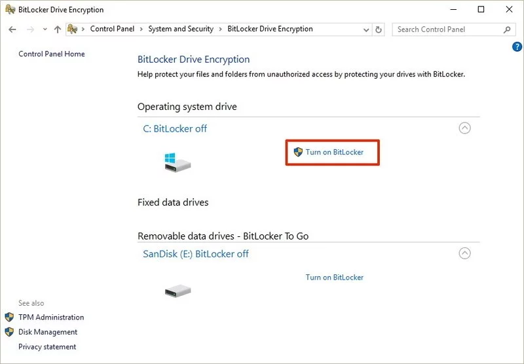Click the SanDisk removable drive icon
The height and width of the screenshot is (364, 524).
pos(177,289)
